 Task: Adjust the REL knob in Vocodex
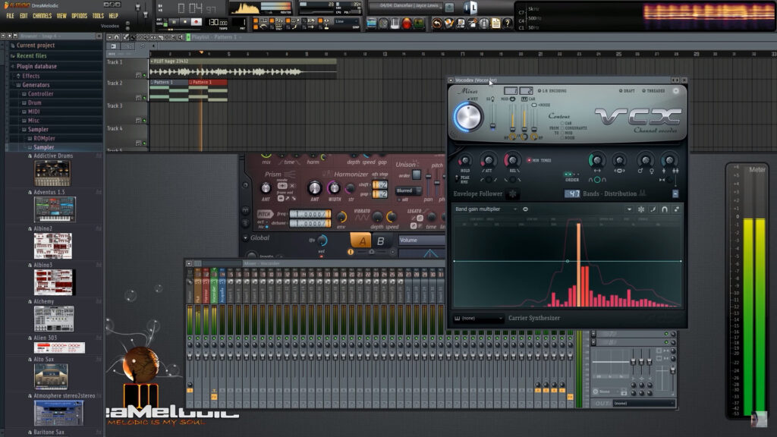coord(512,160)
